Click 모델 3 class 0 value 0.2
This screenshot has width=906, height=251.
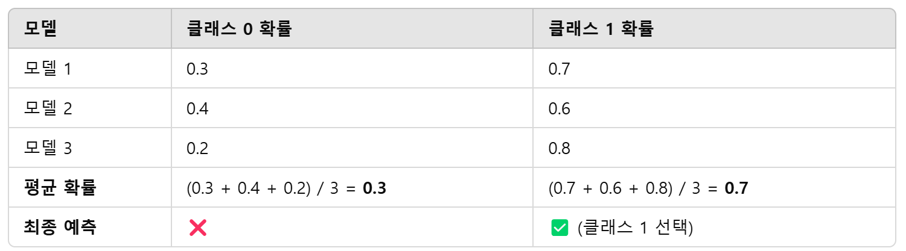[197, 148]
